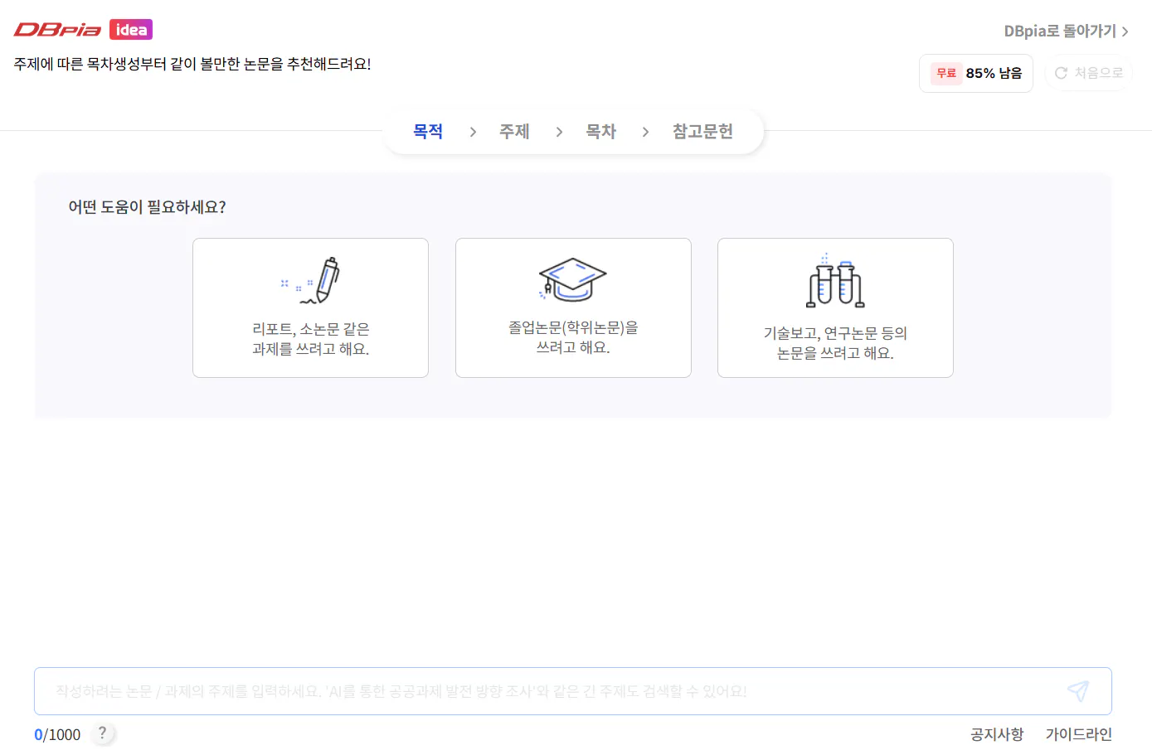Image resolution: width=1152 pixels, height=750 pixels.
Task: Click the pink idea badge
Action: pos(131,30)
